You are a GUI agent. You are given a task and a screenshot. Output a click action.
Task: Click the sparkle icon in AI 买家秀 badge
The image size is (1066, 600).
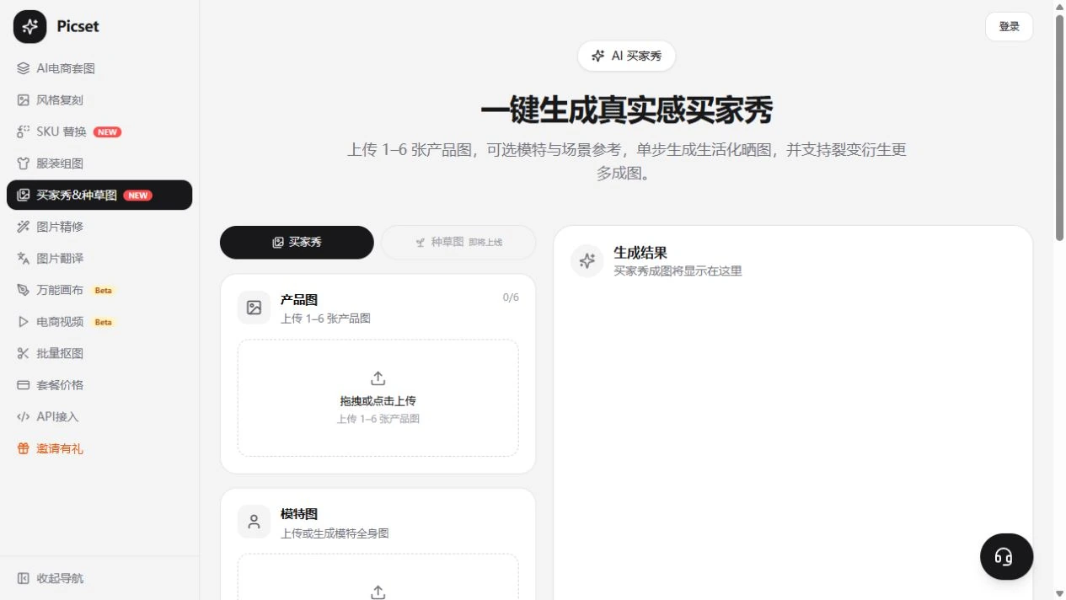598,56
